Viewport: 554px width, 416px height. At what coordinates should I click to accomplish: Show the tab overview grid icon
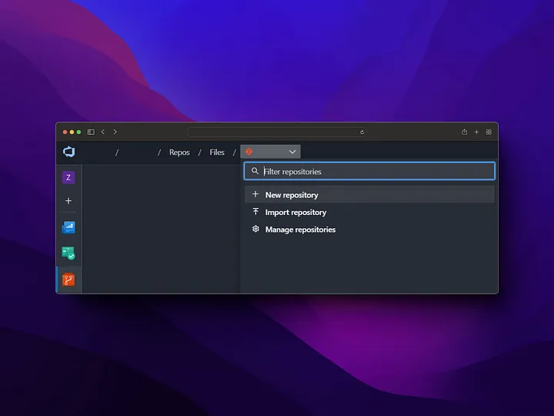tap(489, 132)
